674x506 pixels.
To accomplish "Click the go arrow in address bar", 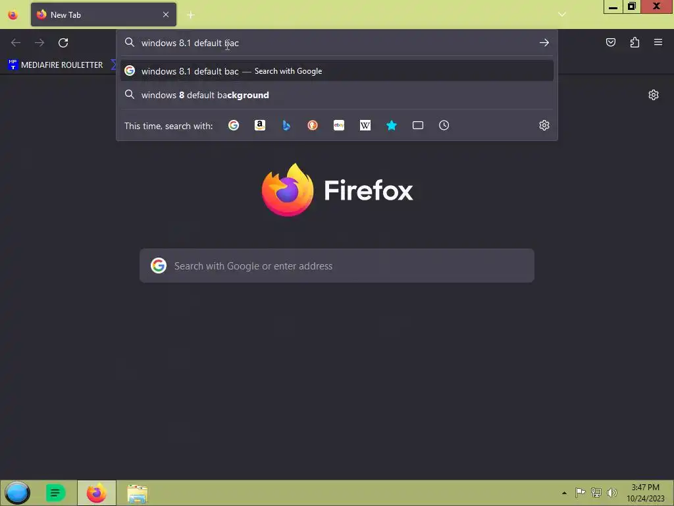I will [x=544, y=43].
